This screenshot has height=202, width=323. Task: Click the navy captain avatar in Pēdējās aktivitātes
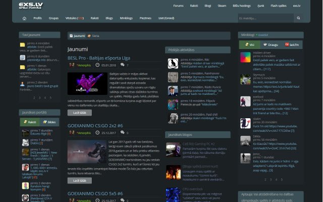(x=173, y=91)
